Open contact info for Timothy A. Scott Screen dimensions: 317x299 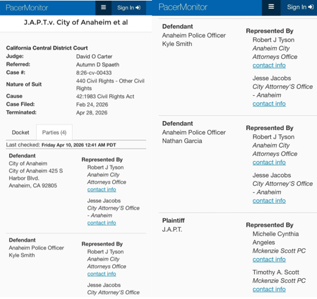pyautogui.click(x=269, y=289)
